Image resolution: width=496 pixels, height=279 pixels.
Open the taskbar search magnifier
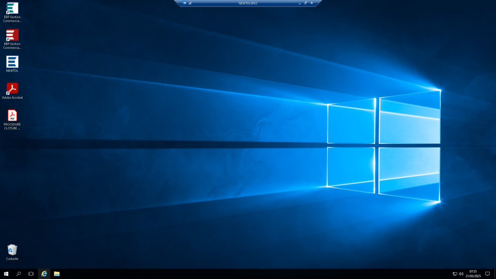(19, 274)
